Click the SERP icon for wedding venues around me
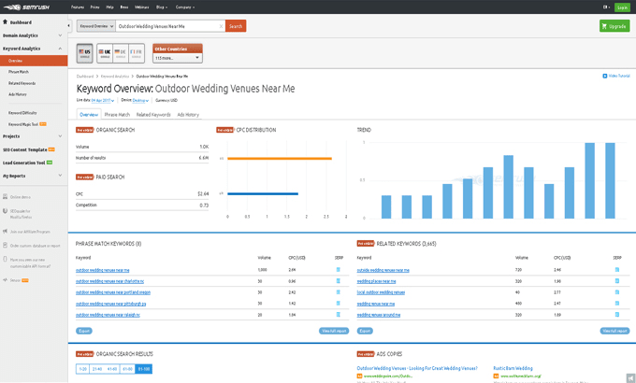Screen dimensions: 636x383 pyautogui.click(x=617, y=315)
